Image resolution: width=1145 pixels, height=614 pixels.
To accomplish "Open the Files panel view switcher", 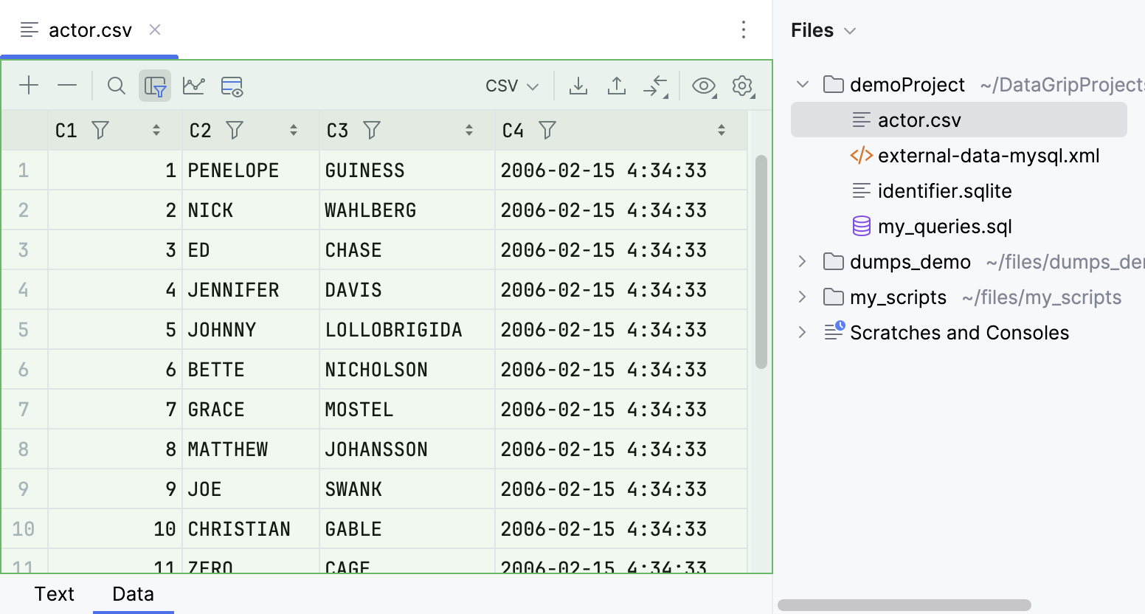I will click(848, 30).
